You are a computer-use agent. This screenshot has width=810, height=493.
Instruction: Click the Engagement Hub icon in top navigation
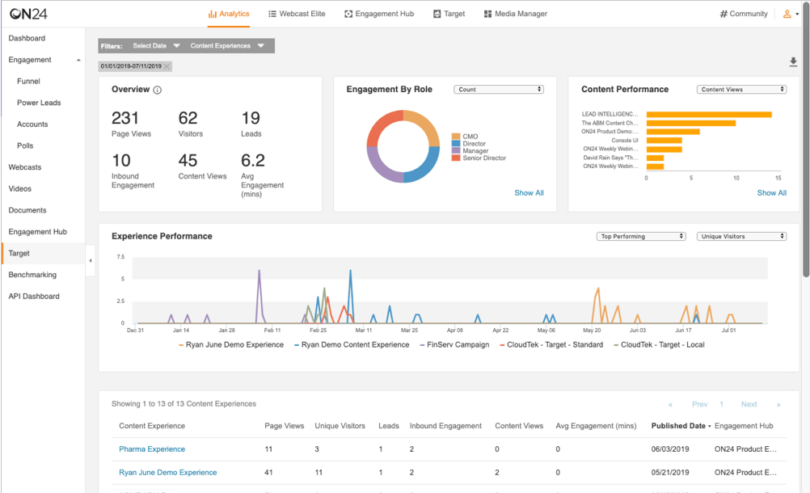click(x=348, y=14)
